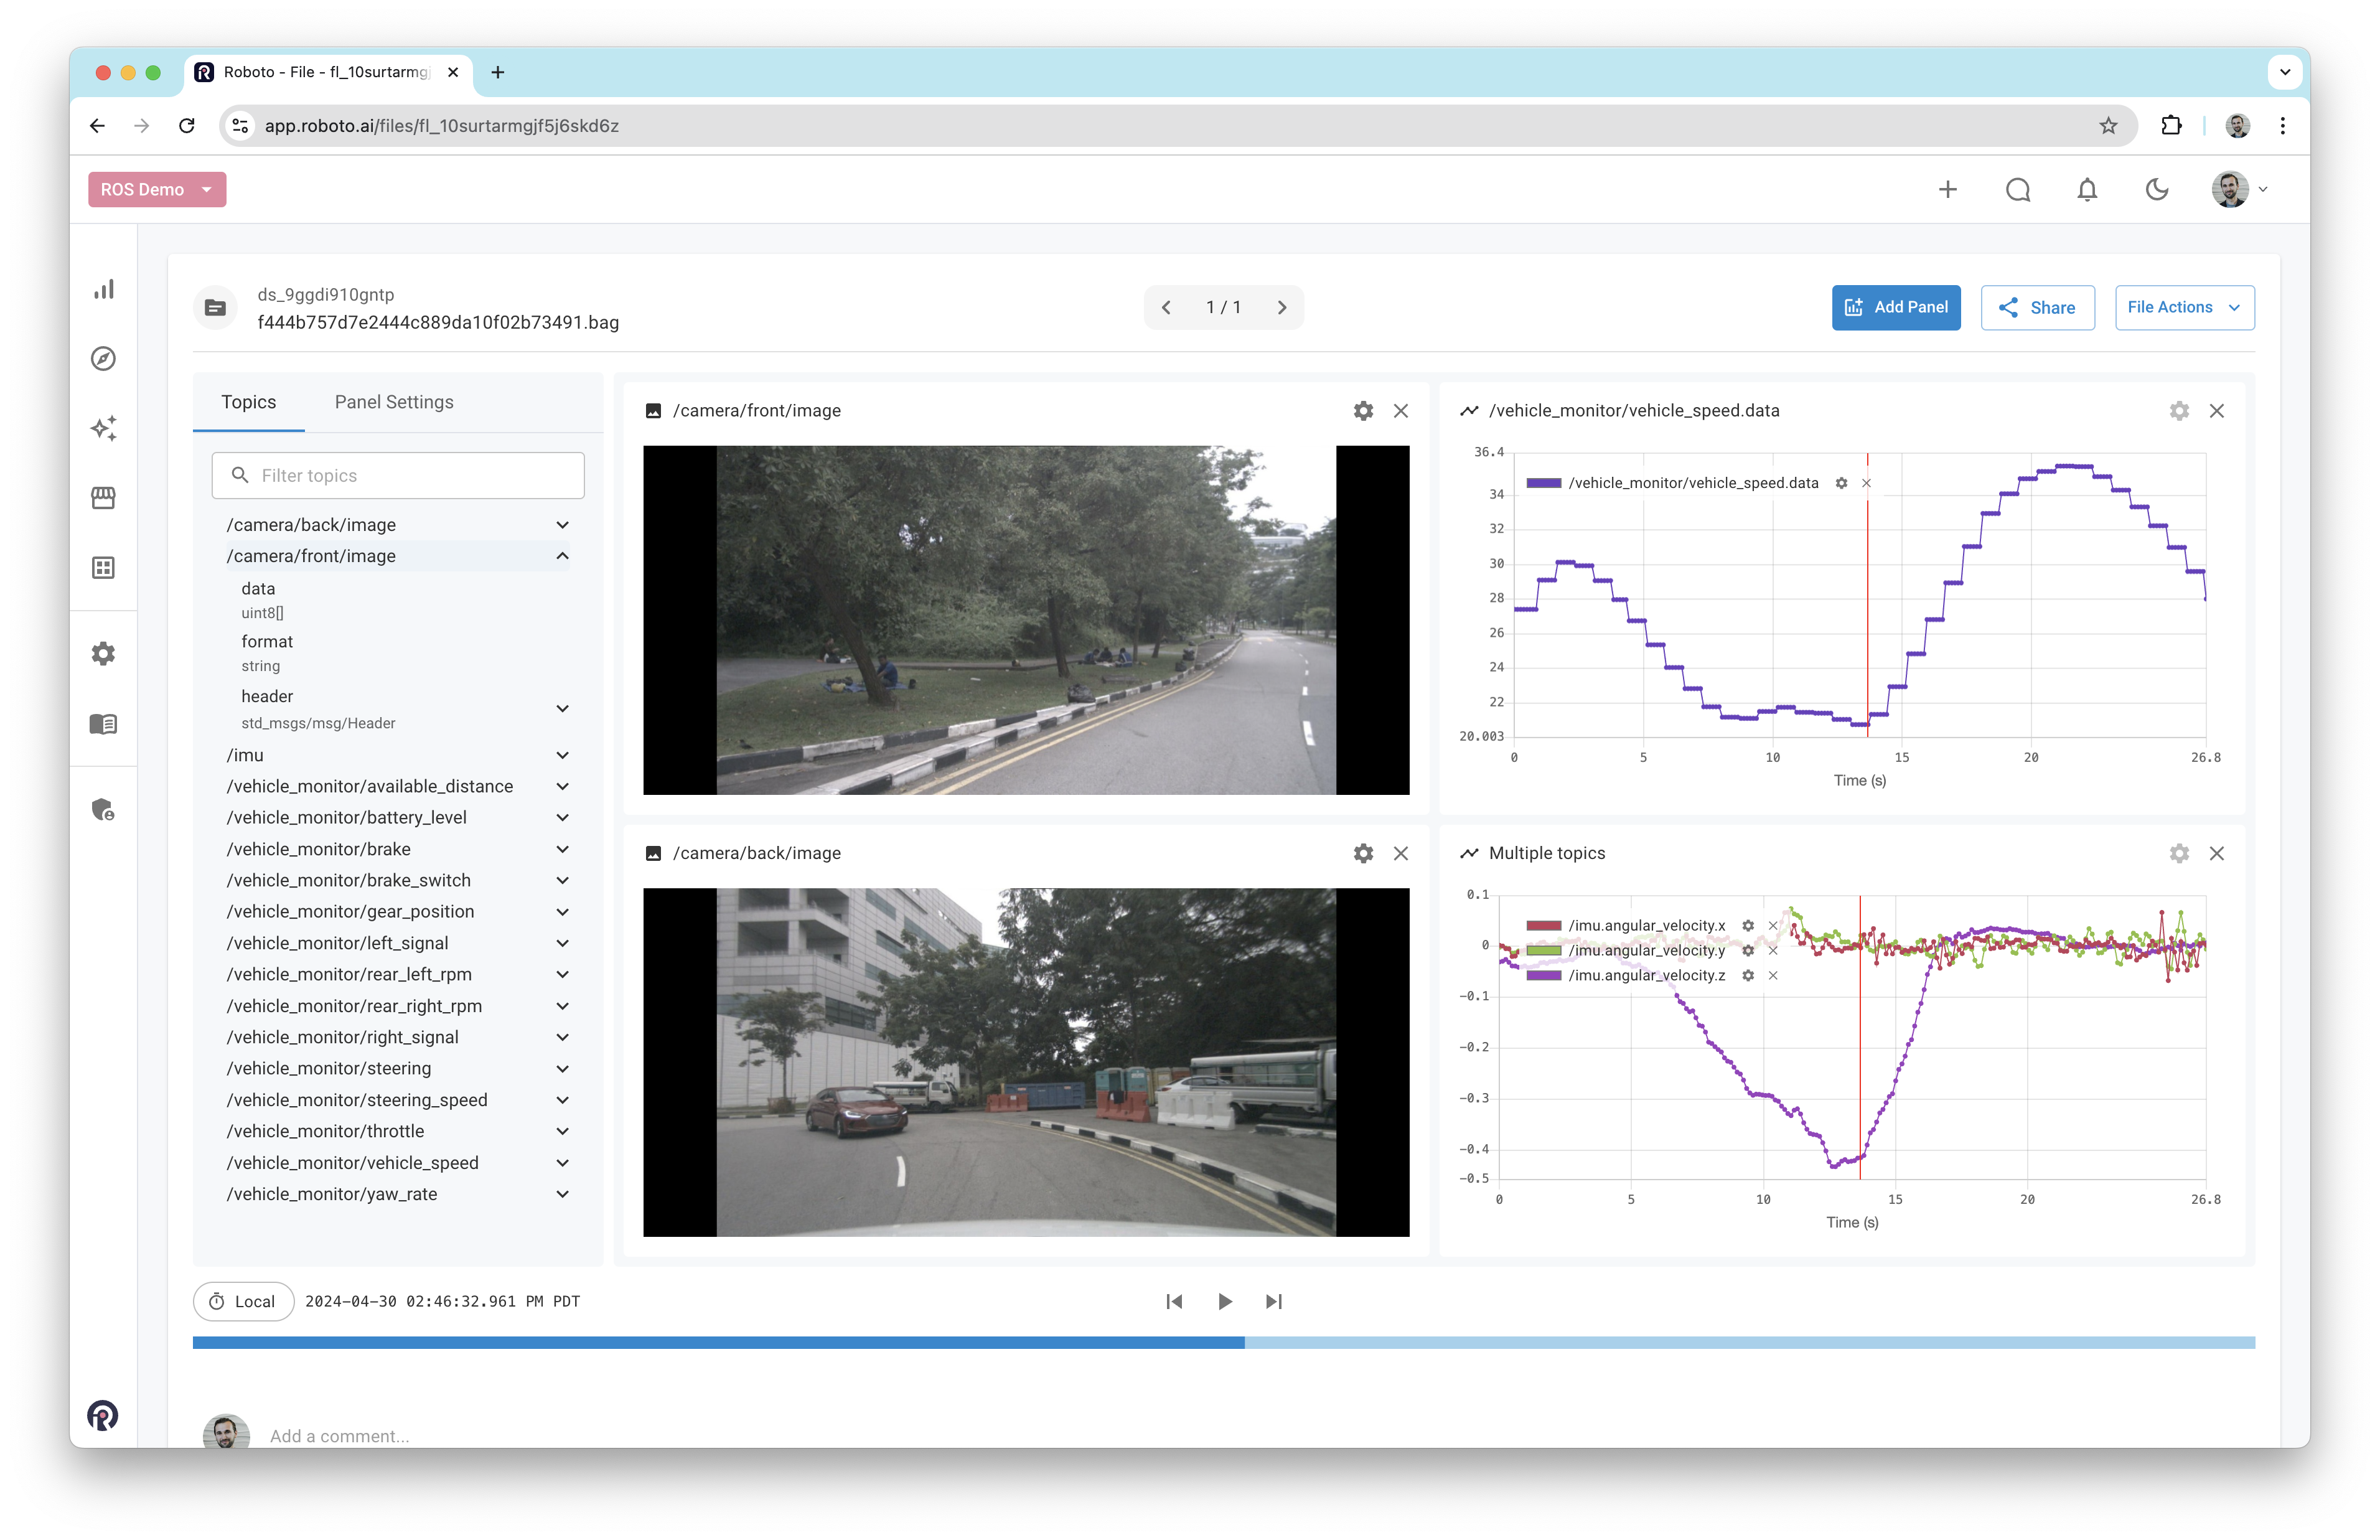Click gear next to imu.angular_velocity.x legend
Screen dimensions: 2380x1540
(1748, 926)
